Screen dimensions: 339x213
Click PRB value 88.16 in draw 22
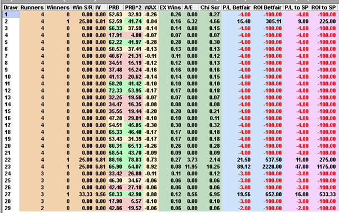click(x=115, y=160)
